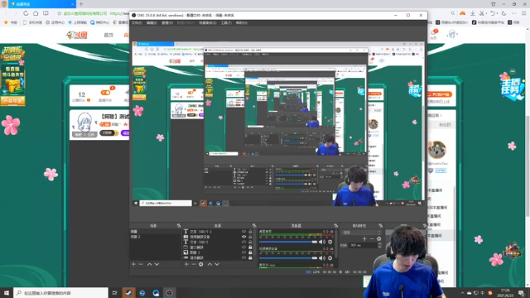Screen dimensions: 530x298
Task: Toggle browser night mode moon icon
Action: pyautogui.click(x=503, y=13)
